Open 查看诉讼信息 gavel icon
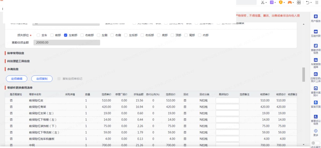Viewport: 321px width, 148px height. point(316,117)
